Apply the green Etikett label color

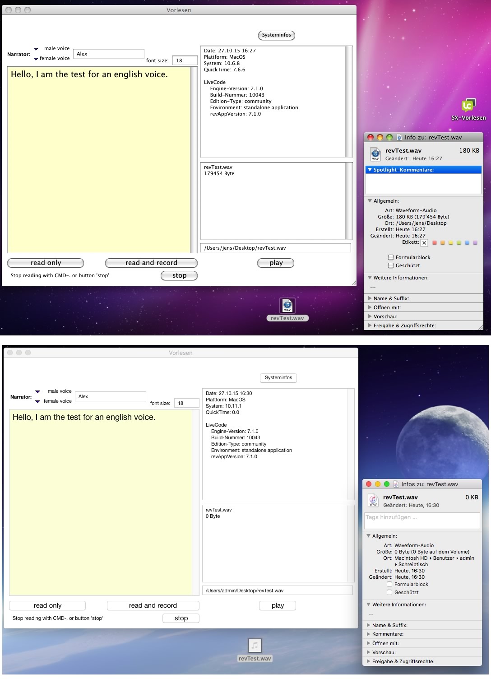[459, 243]
